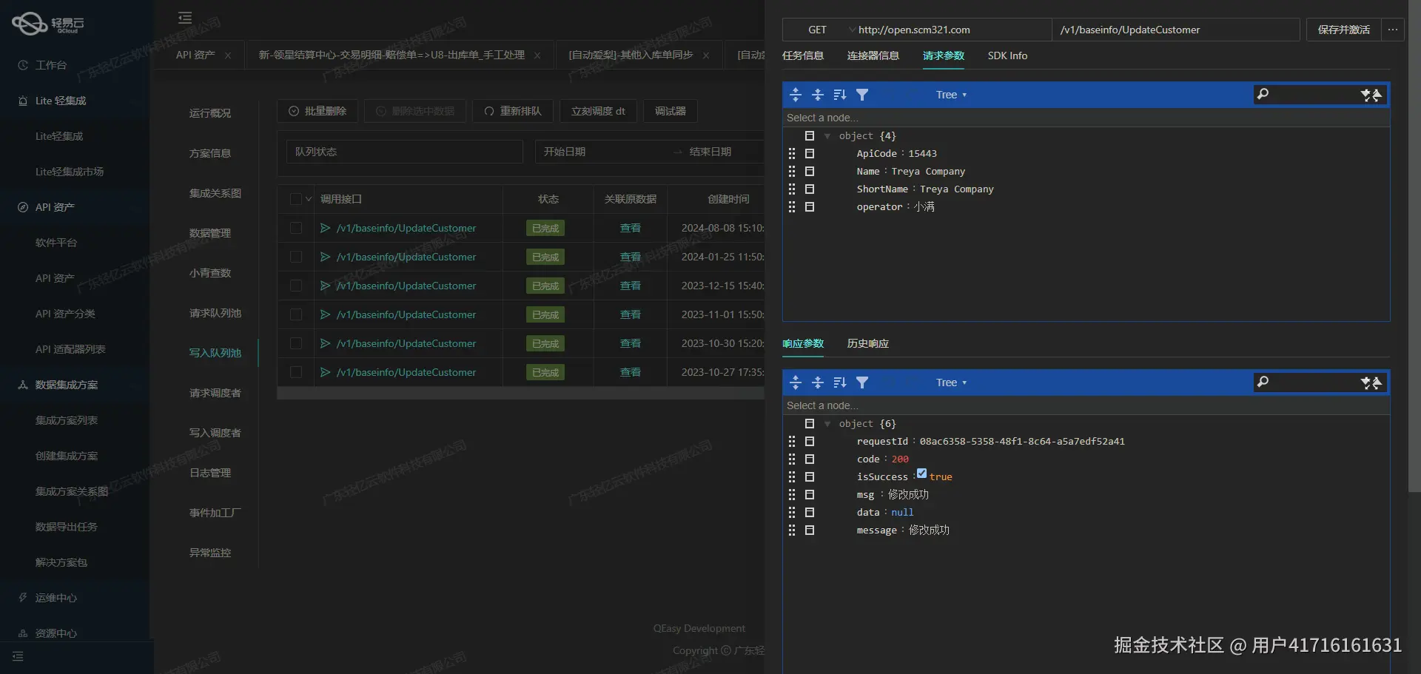Switch to the 历史响应 tab
Viewport: 1421px width, 674px height.
click(x=868, y=343)
